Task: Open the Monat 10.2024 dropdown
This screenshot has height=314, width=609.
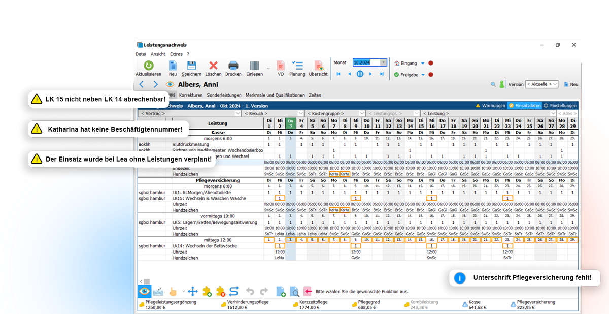Action: click(383, 62)
